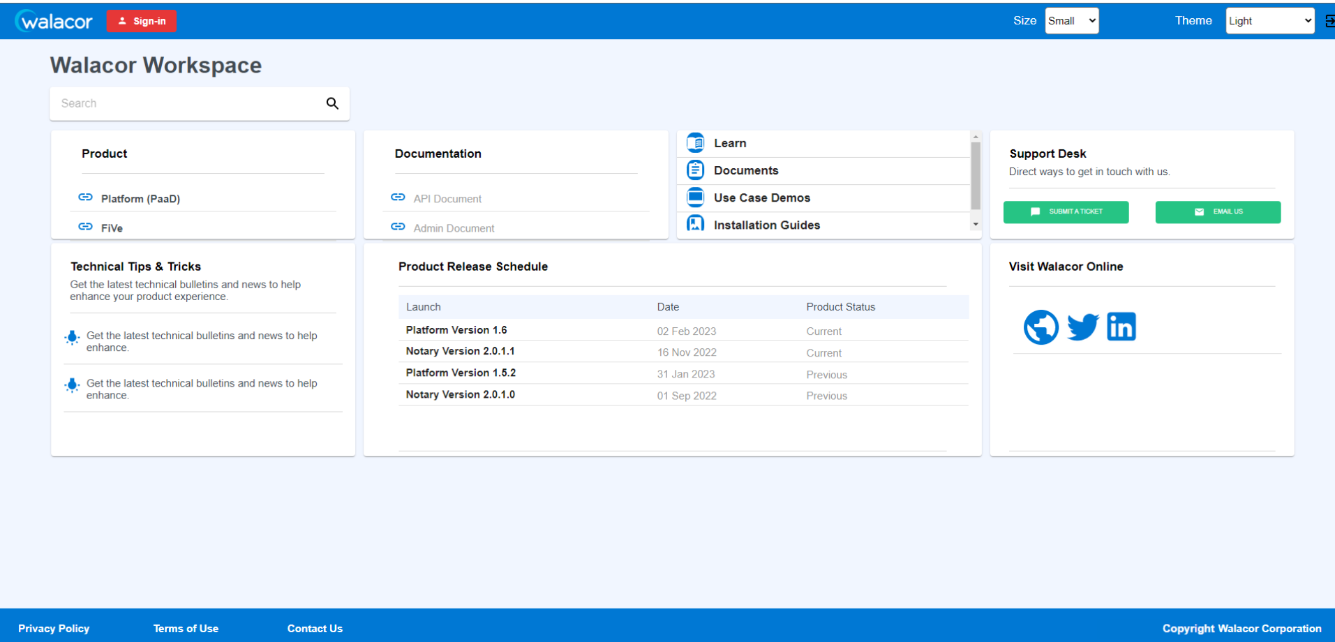Open the Terms of Use footer link
This screenshot has height=642, width=1335.
pos(186,629)
